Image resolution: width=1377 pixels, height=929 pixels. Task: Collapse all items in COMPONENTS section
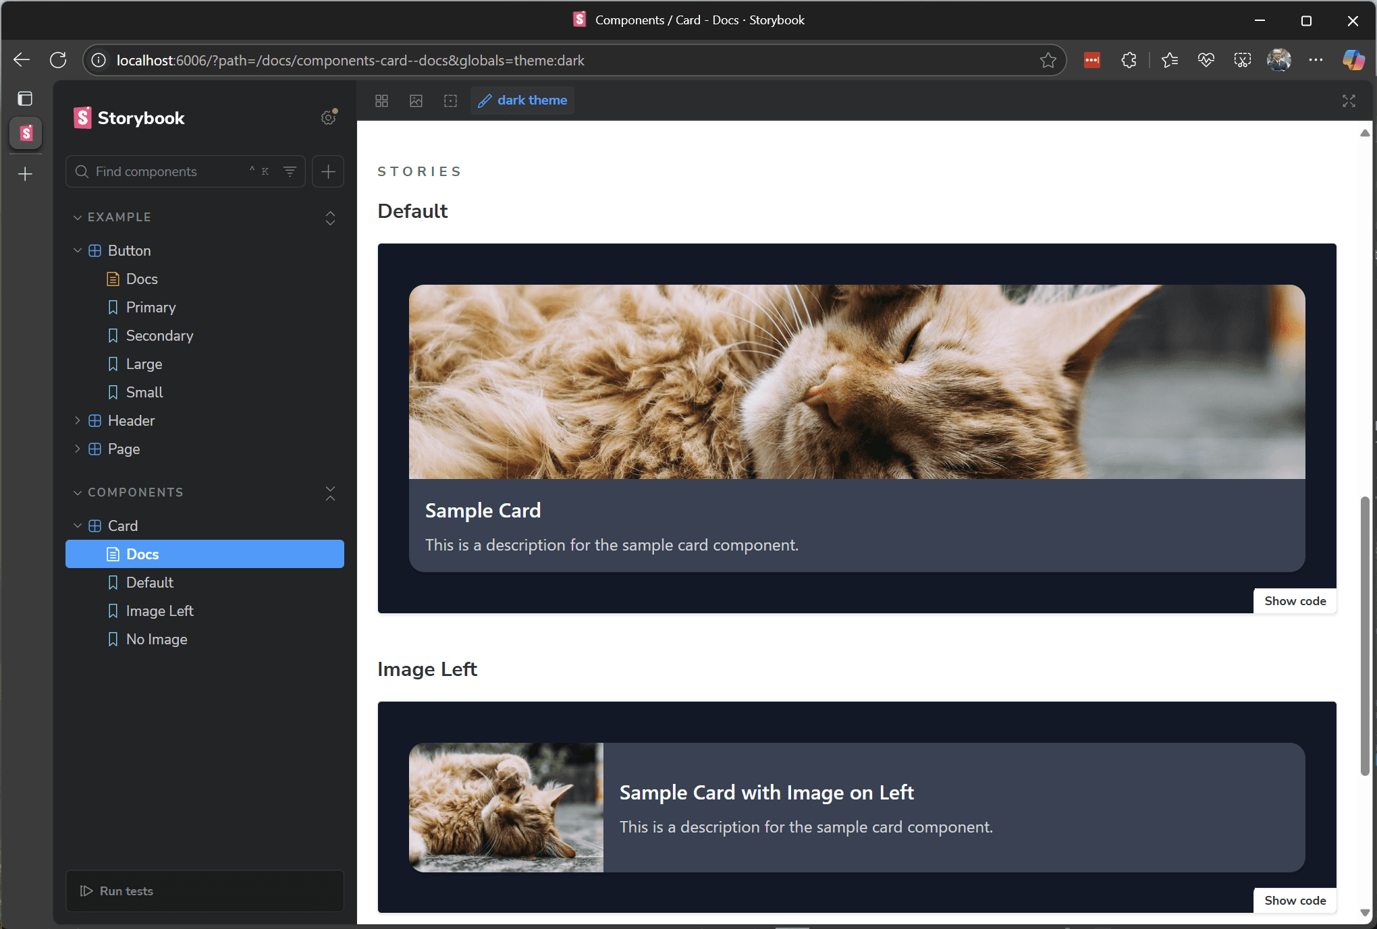pyautogui.click(x=330, y=492)
